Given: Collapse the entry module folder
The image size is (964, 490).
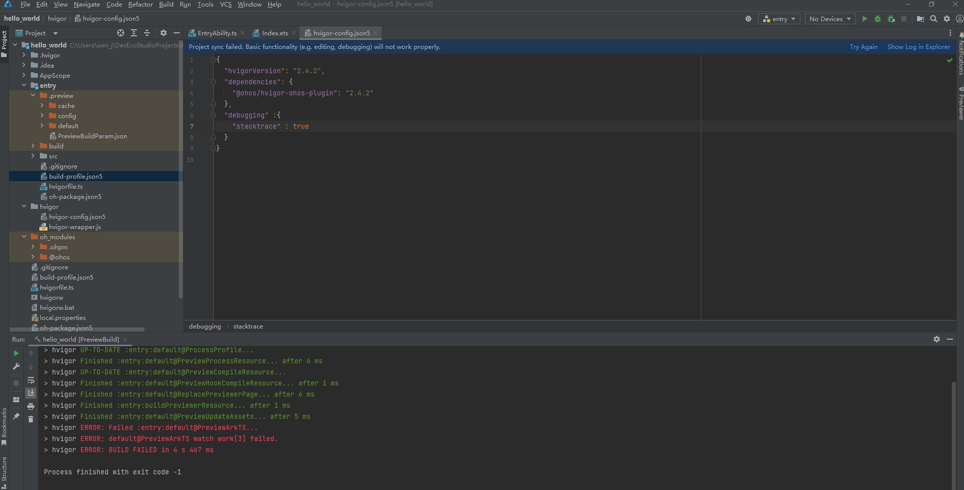Looking at the screenshot, I should point(24,85).
